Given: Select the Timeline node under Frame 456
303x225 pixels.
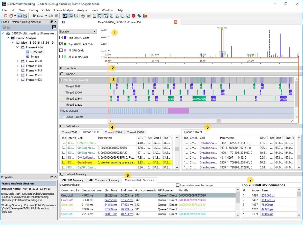Looking at the screenshot, I should (37, 52).
